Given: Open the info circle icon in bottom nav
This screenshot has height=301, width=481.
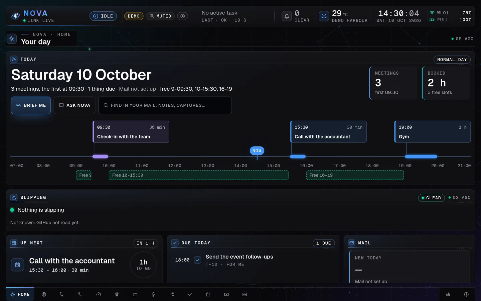Looking at the screenshot, I should tap(466, 294).
